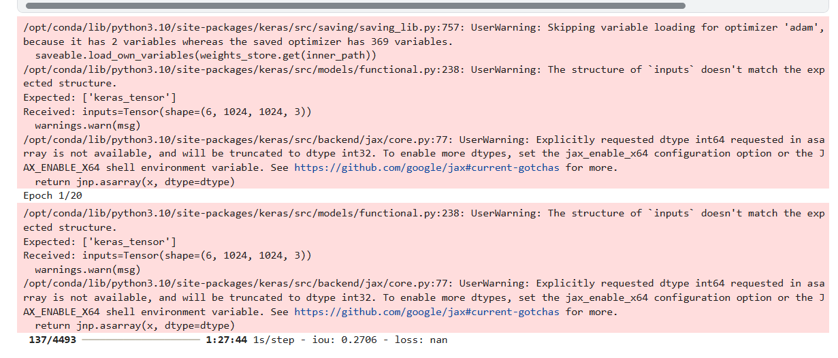
Task: Click the '1:27:44' remaining time value
Action: [x=227, y=340]
